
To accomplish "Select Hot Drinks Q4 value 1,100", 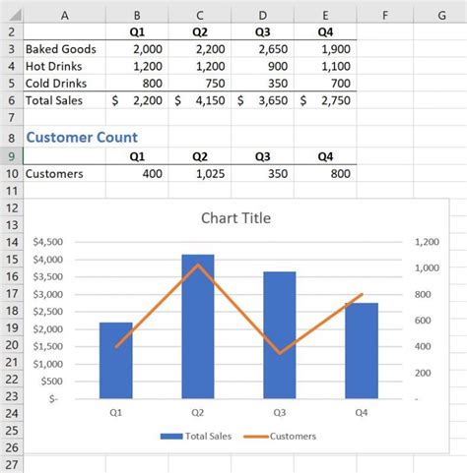I will [x=325, y=66].
